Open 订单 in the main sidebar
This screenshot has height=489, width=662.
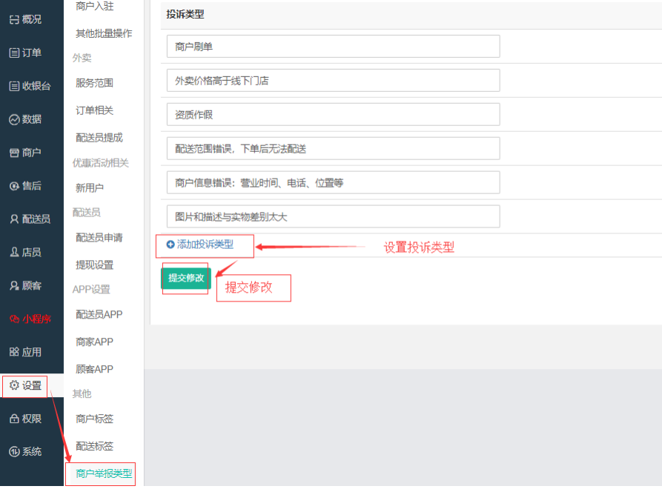[32, 53]
